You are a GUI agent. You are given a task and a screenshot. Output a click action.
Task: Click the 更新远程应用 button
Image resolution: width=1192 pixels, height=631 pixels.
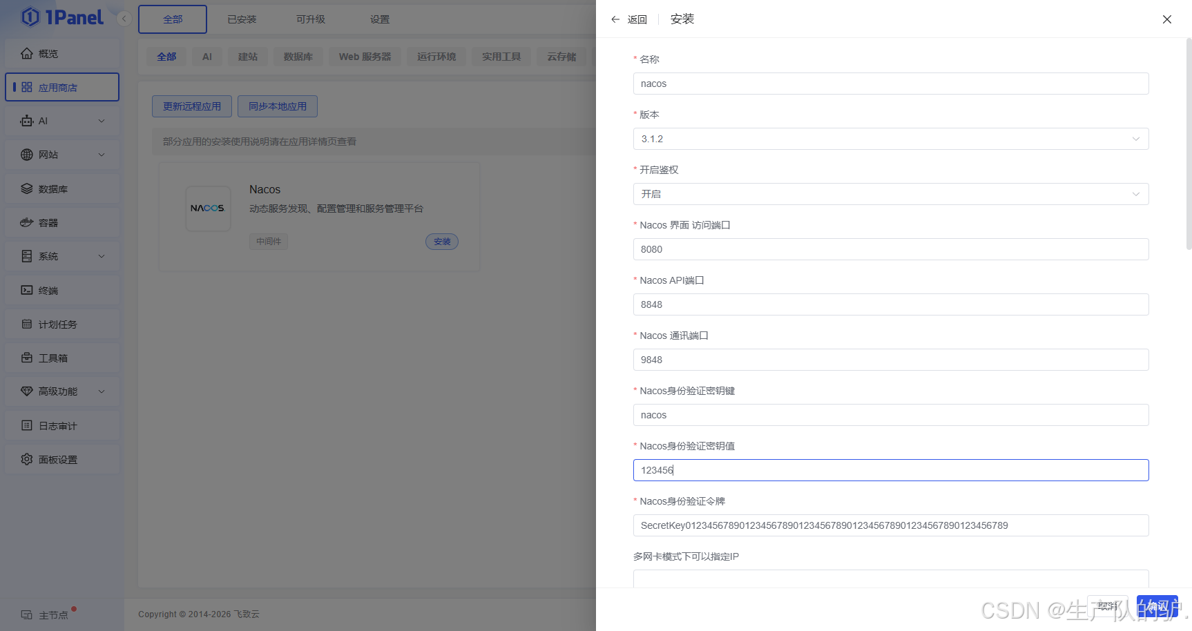pos(192,106)
